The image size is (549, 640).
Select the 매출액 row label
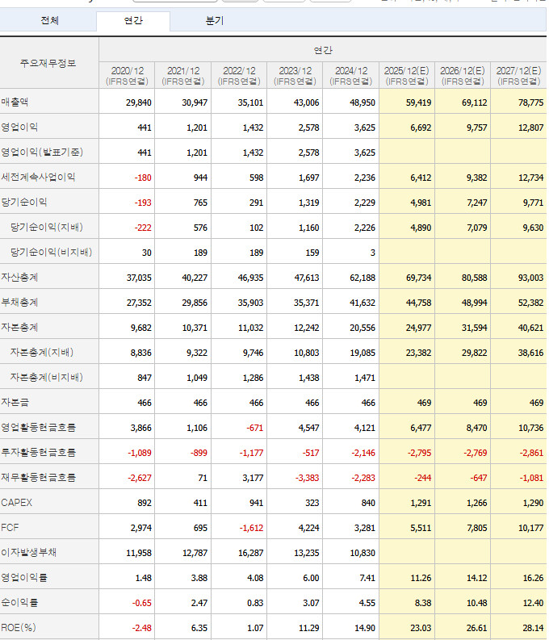tap(15, 102)
